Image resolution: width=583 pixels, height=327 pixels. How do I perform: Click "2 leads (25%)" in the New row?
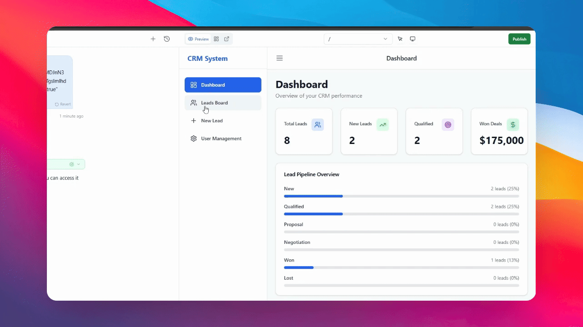click(x=505, y=188)
